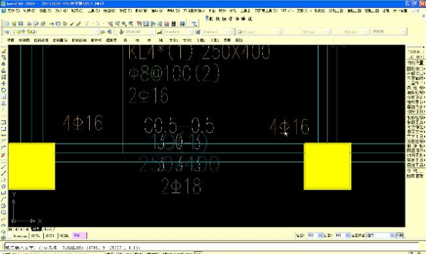Click the Undo arrow icon
426x254 pixels.
click(x=87, y=24)
